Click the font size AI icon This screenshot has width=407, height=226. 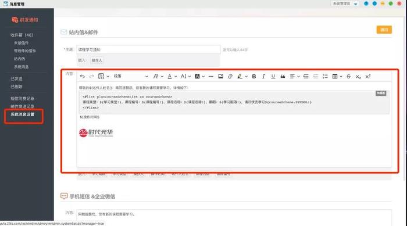183,76
